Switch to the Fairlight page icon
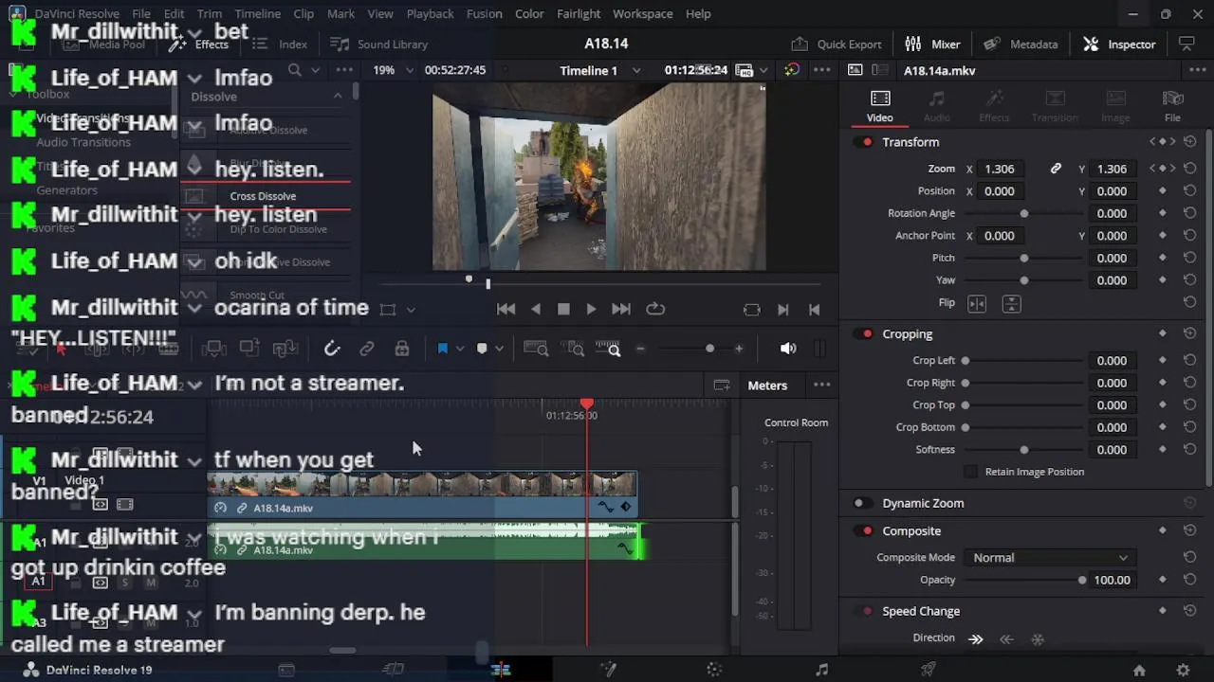This screenshot has height=682, width=1214. point(821,670)
